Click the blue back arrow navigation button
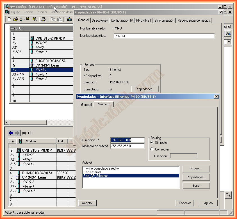 point(11,133)
